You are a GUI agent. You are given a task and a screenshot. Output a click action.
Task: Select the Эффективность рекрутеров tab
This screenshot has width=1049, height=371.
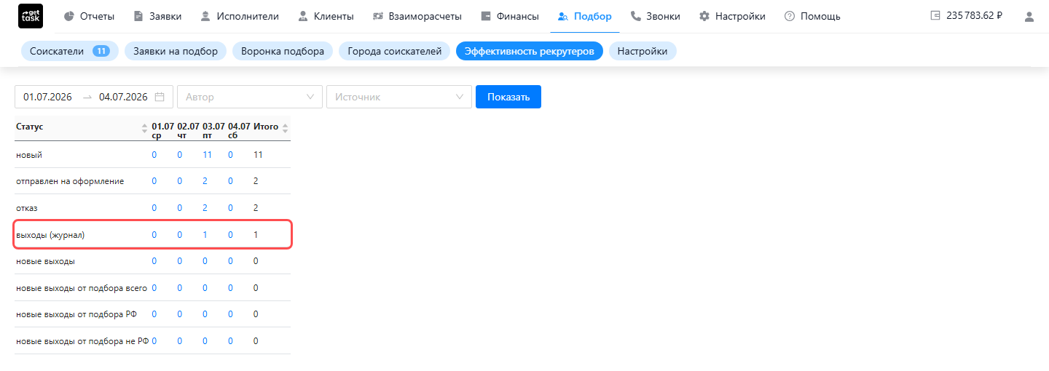[x=530, y=51]
